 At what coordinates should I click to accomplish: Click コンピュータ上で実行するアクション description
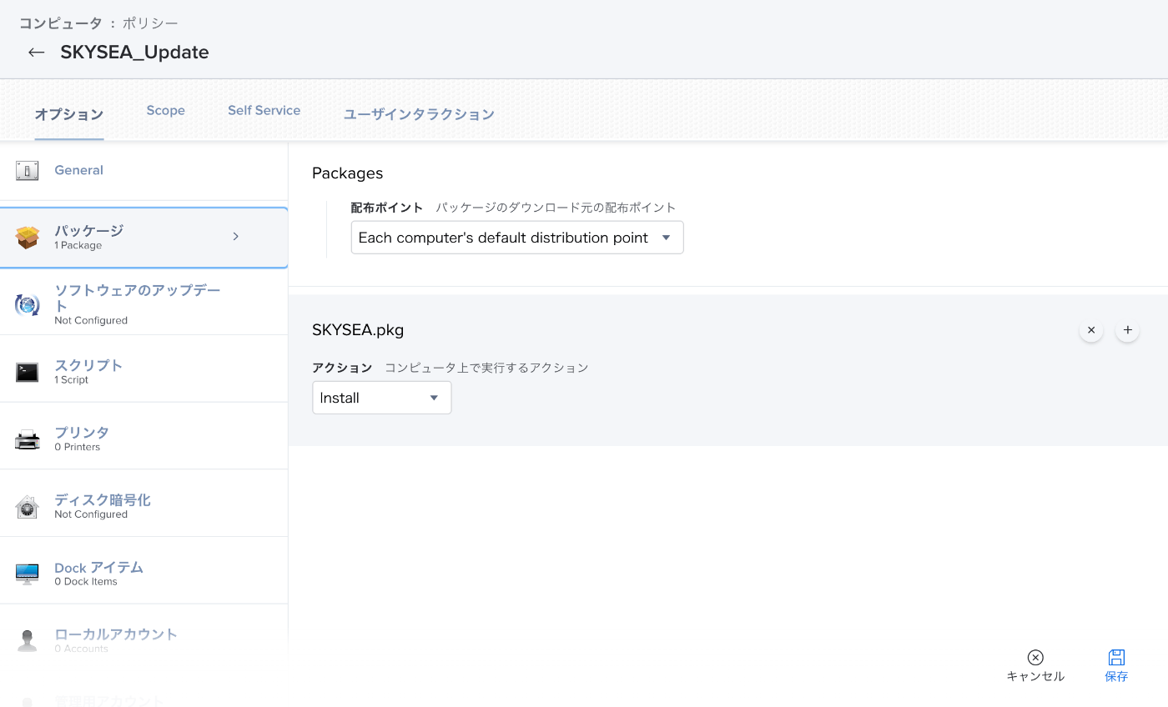(x=486, y=368)
